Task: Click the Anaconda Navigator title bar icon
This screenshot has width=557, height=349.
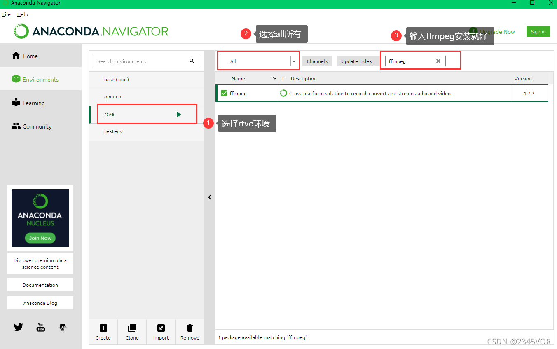Action: coord(5,3)
